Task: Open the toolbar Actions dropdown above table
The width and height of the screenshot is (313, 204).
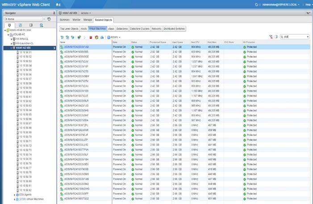Action: [x=114, y=37]
